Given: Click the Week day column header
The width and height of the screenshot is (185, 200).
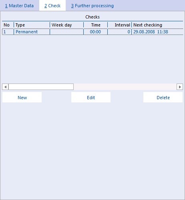Looking at the screenshot, I should [x=67, y=25].
